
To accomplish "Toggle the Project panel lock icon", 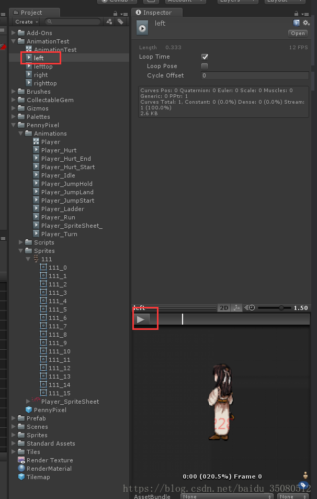I will 116,14.
